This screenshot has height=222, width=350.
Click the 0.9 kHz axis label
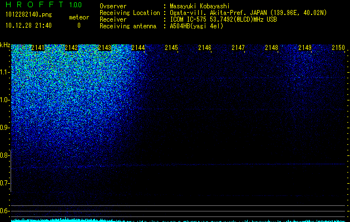pyautogui.click(x=4, y=128)
